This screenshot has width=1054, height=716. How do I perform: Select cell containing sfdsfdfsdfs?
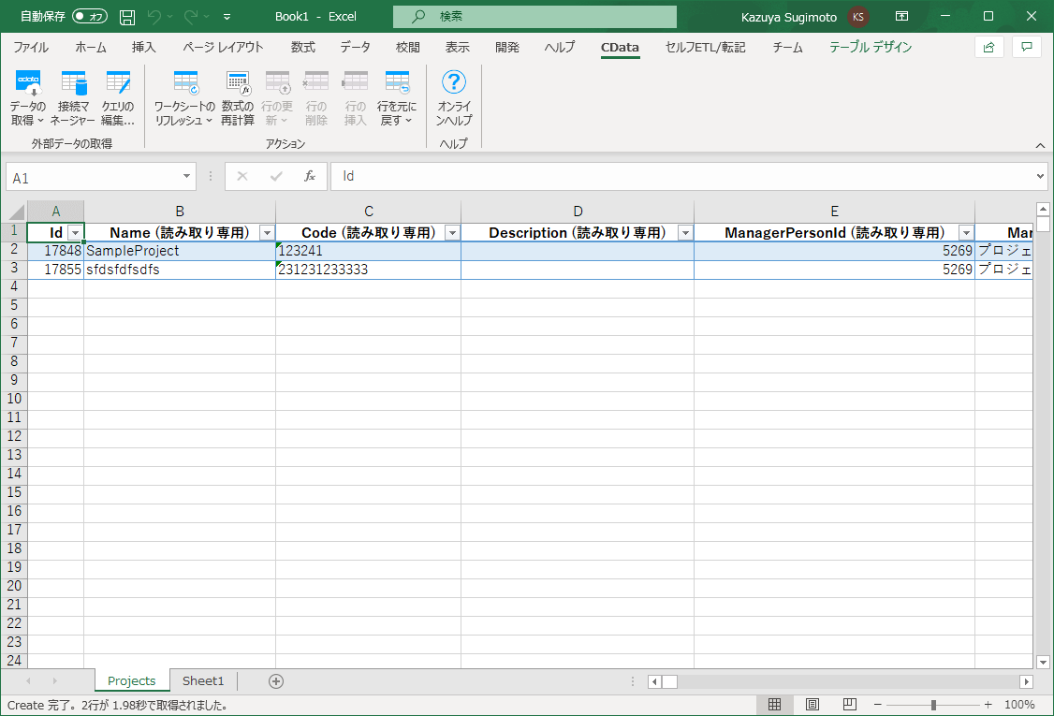180,270
